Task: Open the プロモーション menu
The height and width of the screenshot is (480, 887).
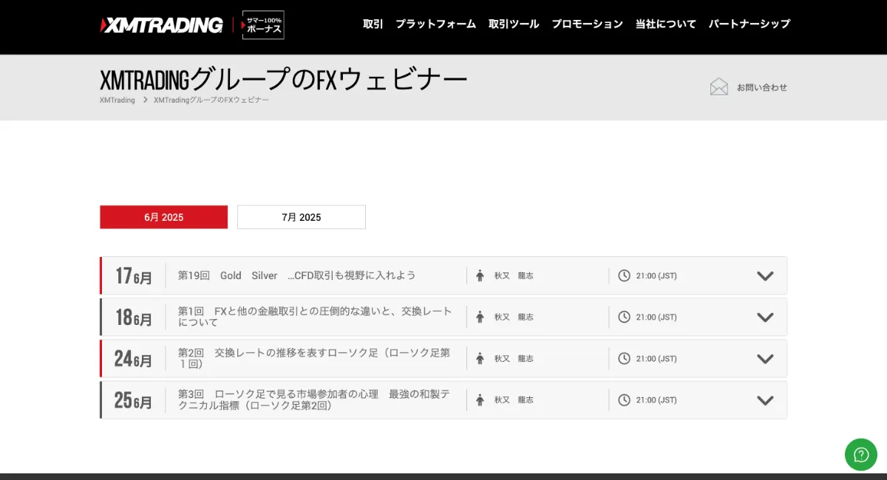Action: [x=587, y=24]
